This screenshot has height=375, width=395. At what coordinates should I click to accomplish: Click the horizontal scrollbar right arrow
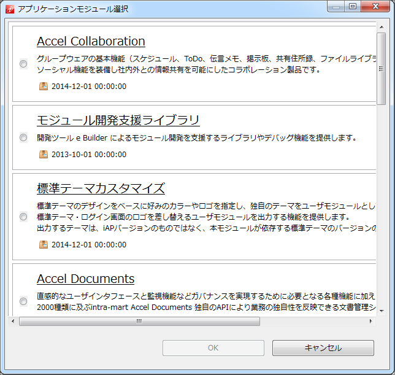pyautogui.click(x=370, y=322)
